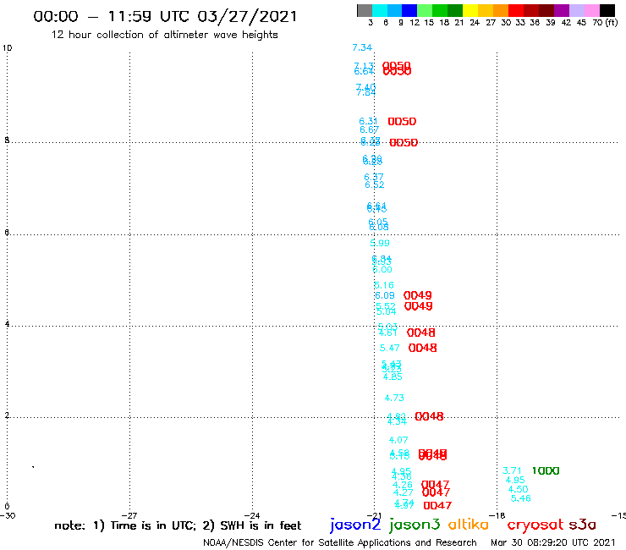Image resolution: width=626 pixels, height=550 pixels.
Task: Select the -24 longitude axis label
Action: [252, 515]
